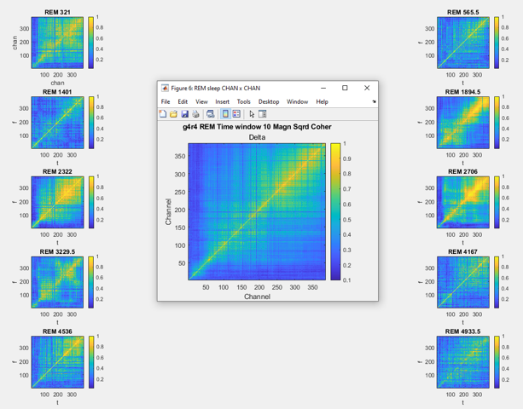Click the 'chan' x-axis label under REM 321

coord(57,83)
